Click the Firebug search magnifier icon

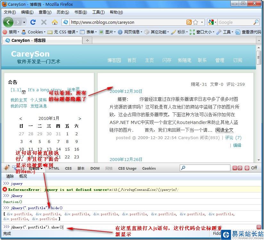[183, 168]
